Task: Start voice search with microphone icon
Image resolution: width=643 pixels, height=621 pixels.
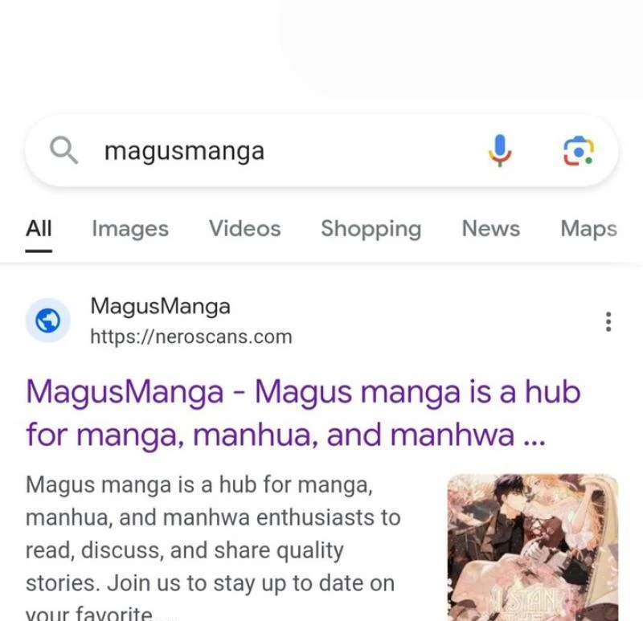Action: [x=499, y=150]
